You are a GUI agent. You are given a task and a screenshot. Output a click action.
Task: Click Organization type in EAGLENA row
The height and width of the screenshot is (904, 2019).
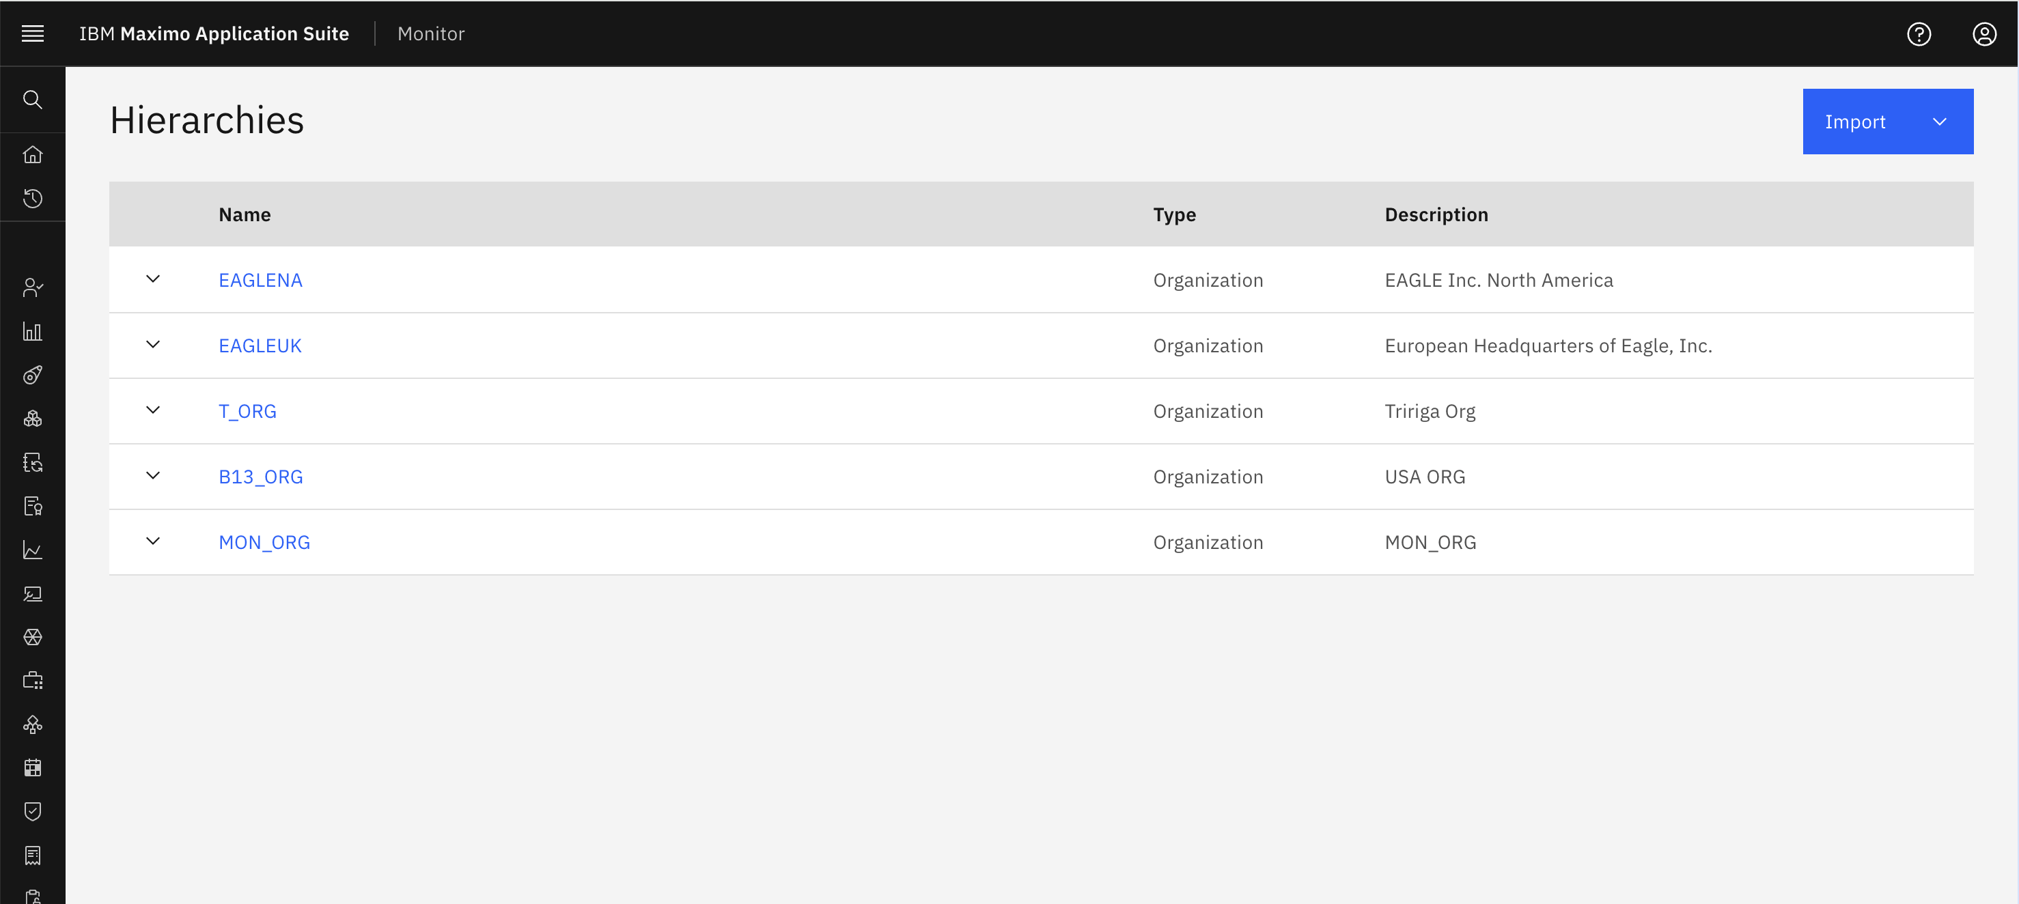[x=1208, y=280]
